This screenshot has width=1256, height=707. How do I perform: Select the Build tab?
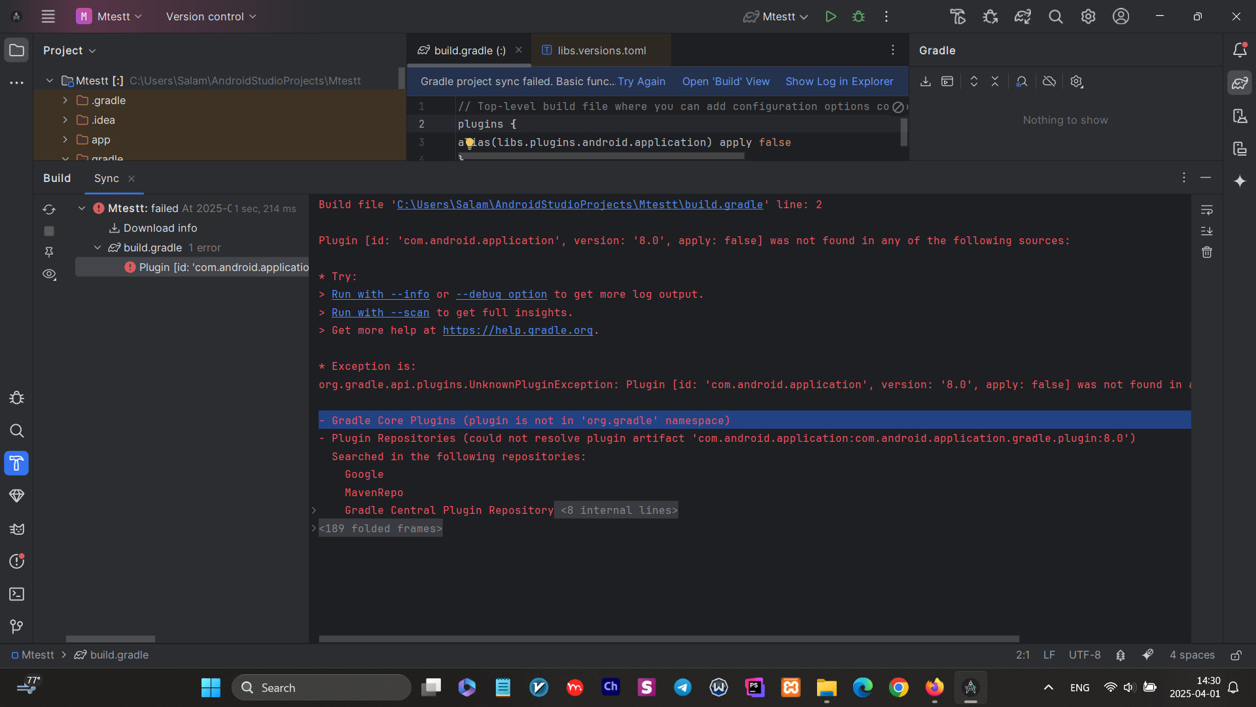tap(57, 179)
